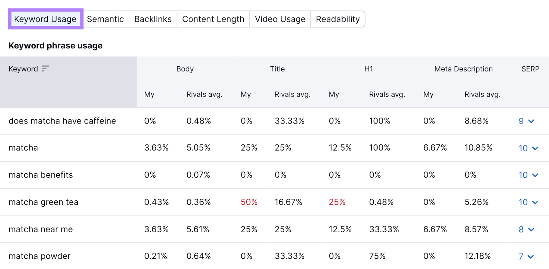Click the SERP count 8 for 'matcha near me'
Image resolution: width=549 pixels, height=269 pixels.
pos(521,230)
